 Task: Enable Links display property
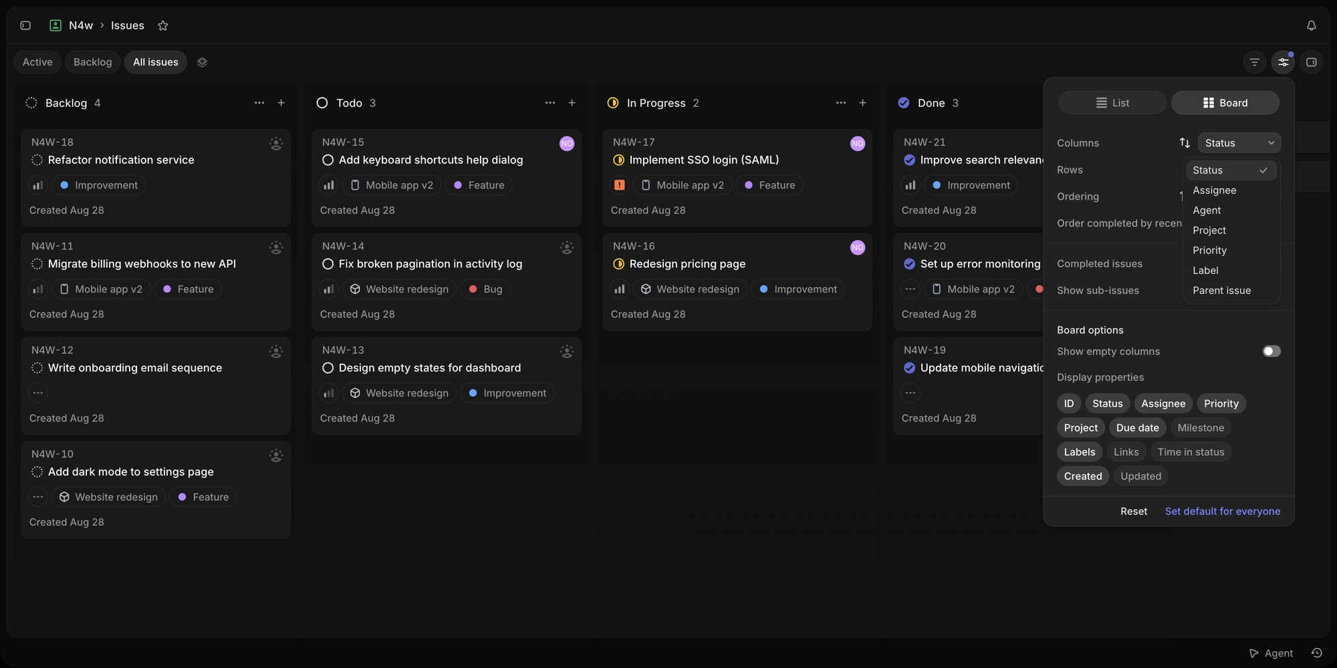tap(1126, 452)
